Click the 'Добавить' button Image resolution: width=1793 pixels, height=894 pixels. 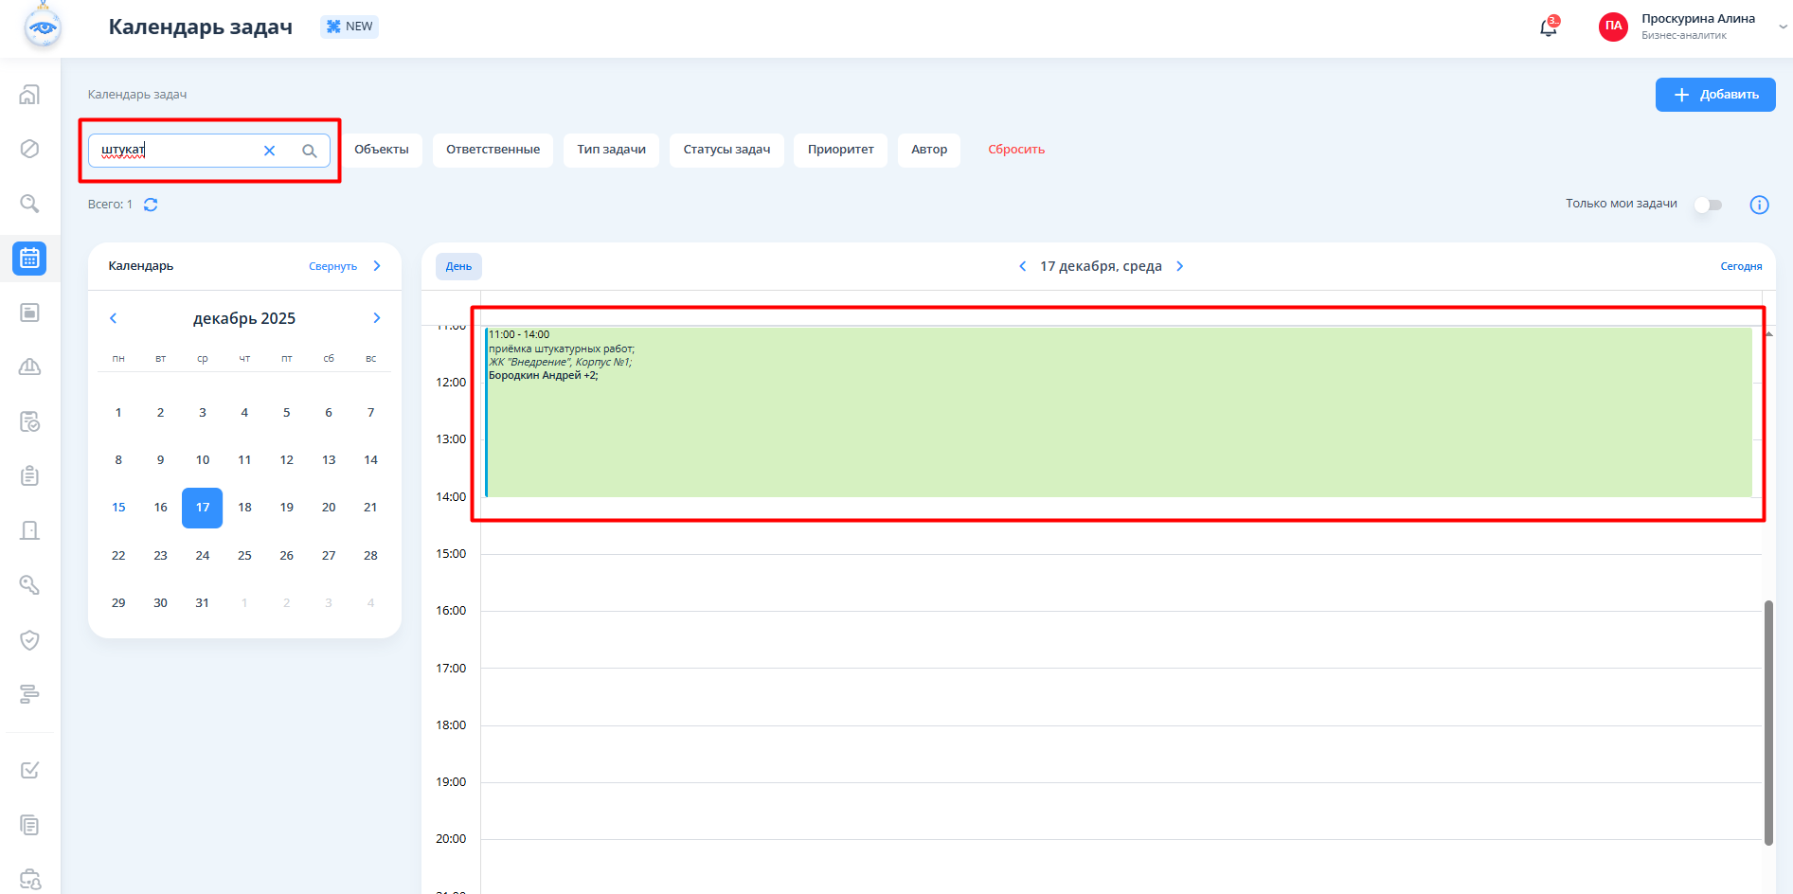pos(1714,95)
